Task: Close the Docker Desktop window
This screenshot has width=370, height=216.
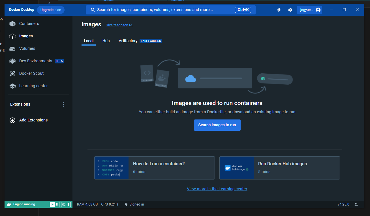Action: point(357,10)
